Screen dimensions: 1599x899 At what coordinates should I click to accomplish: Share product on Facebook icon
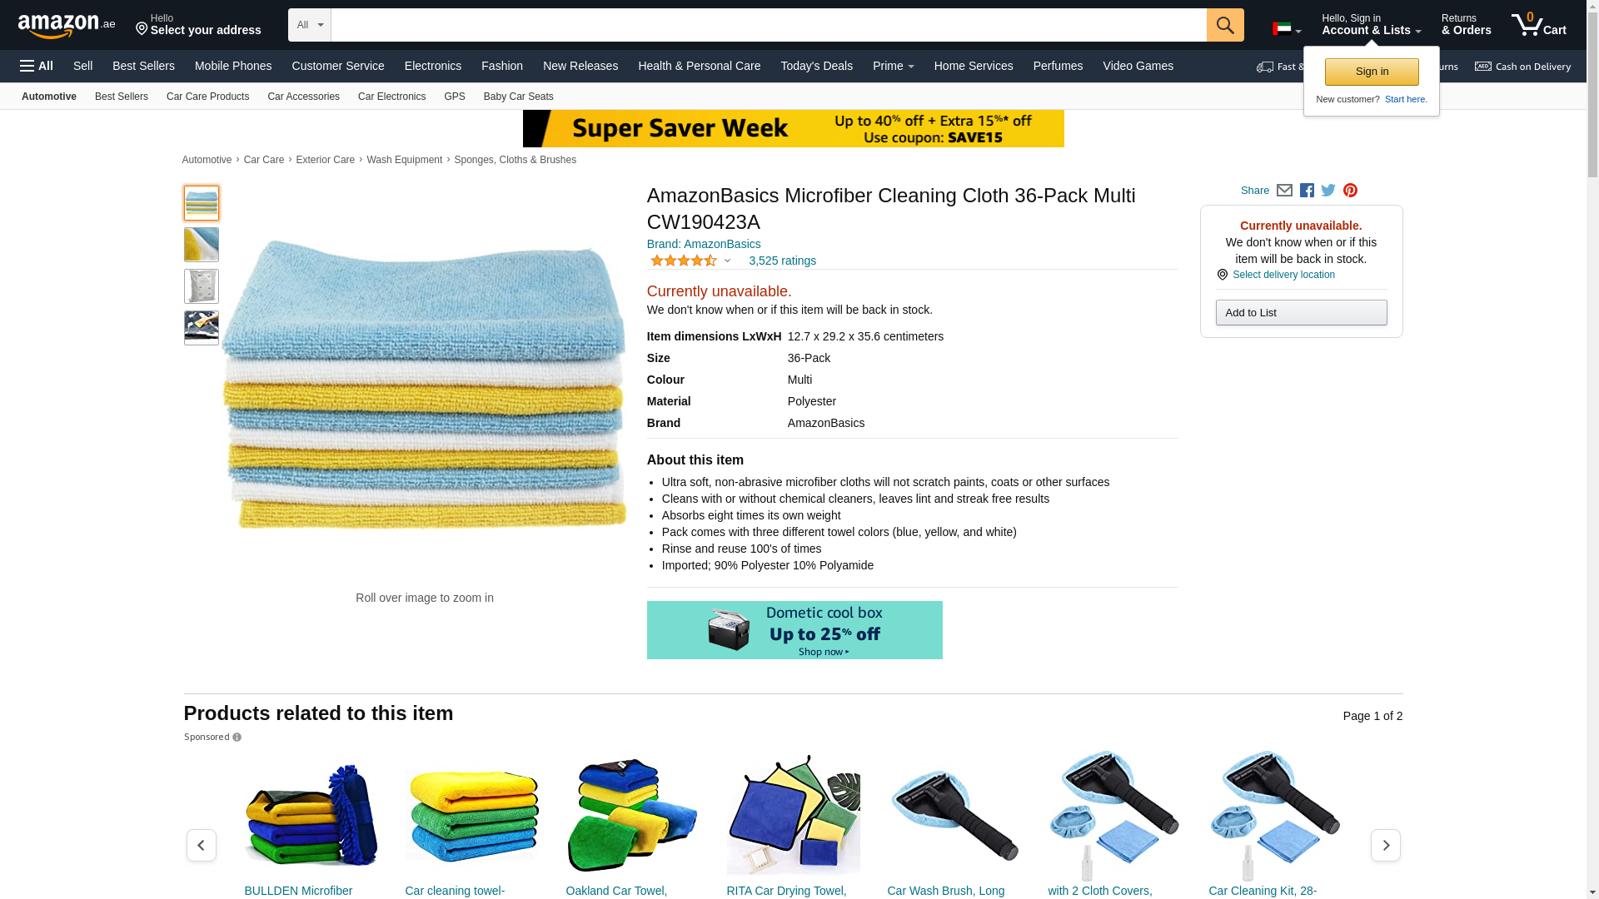[x=1307, y=191]
